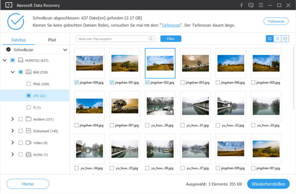
Task: Check yu_huw...04.jpg checkbox
Action: coord(76,168)
